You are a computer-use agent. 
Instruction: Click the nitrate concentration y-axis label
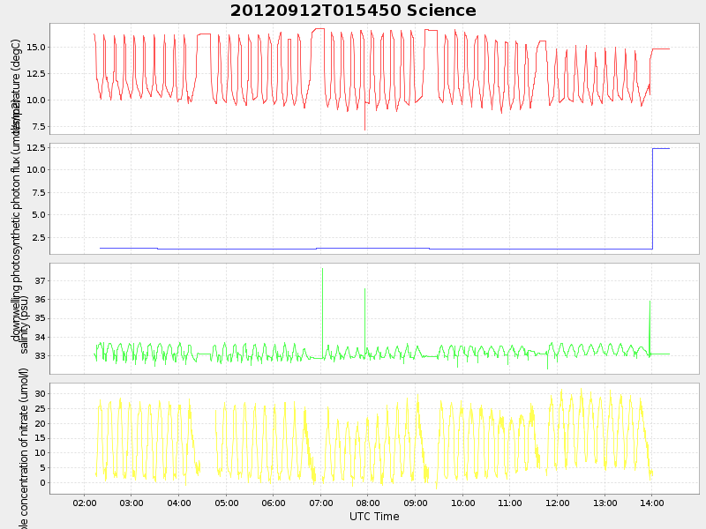click(x=25, y=450)
